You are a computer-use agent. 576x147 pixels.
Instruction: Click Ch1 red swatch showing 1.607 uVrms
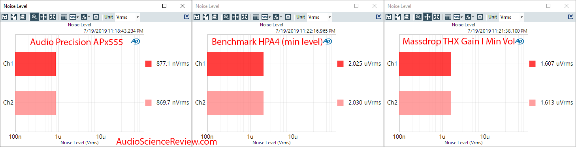pyautogui.click(x=533, y=64)
